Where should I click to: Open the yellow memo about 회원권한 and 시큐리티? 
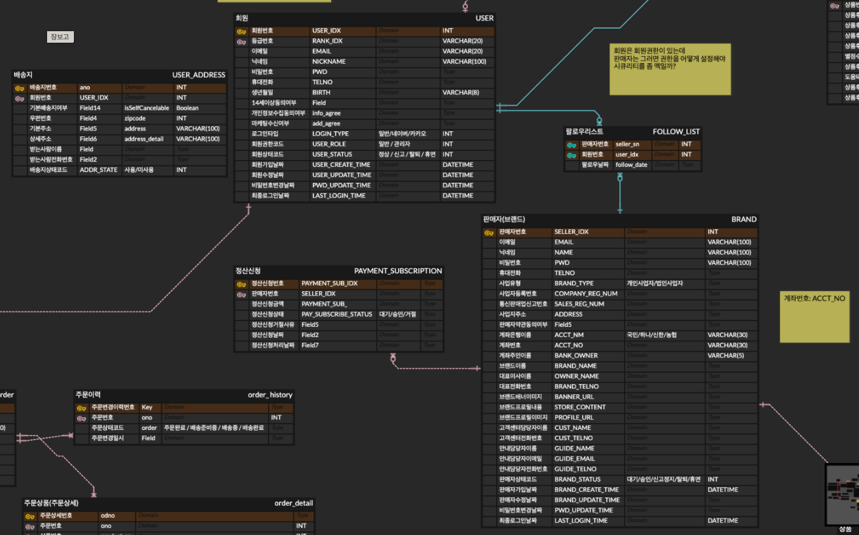(x=670, y=69)
